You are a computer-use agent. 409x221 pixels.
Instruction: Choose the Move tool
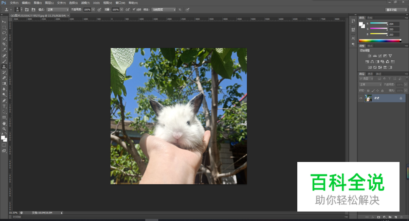4,22
